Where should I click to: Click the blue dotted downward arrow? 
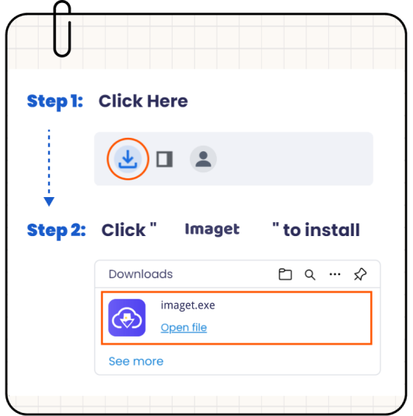(49, 167)
